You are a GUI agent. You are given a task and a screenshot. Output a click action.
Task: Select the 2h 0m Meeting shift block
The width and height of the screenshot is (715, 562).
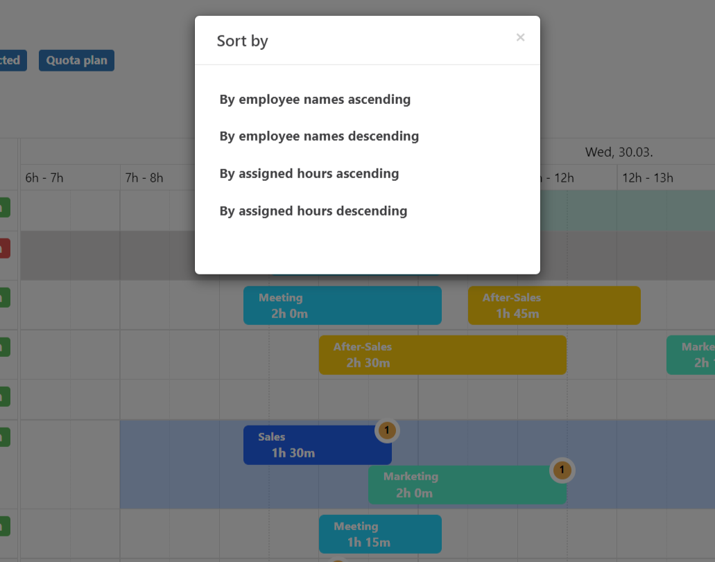342,306
